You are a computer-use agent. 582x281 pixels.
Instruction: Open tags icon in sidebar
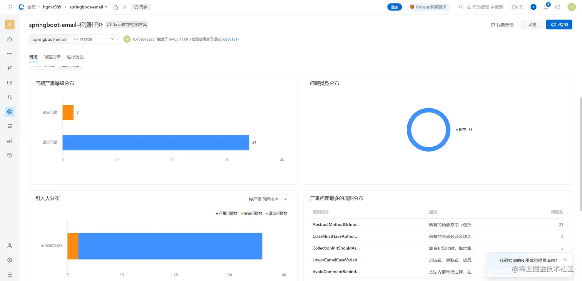pyautogui.click(x=10, y=83)
